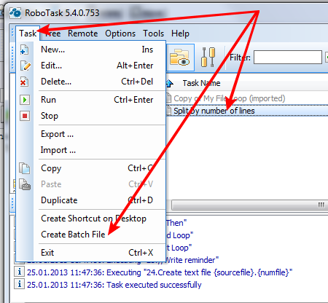The height and width of the screenshot is (303, 328).
Task: Open the Tools menu
Action: [x=153, y=34]
